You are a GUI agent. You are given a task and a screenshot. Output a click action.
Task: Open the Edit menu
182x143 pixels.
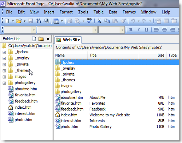pyautogui.click(x=21, y=12)
